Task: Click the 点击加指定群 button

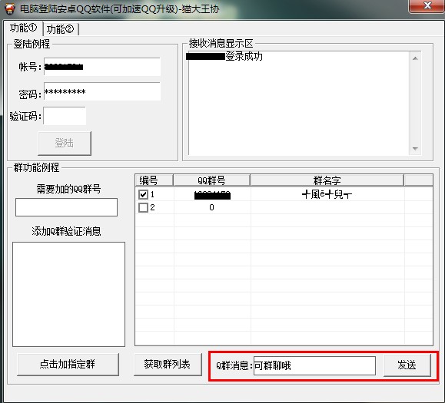Action: [x=68, y=364]
